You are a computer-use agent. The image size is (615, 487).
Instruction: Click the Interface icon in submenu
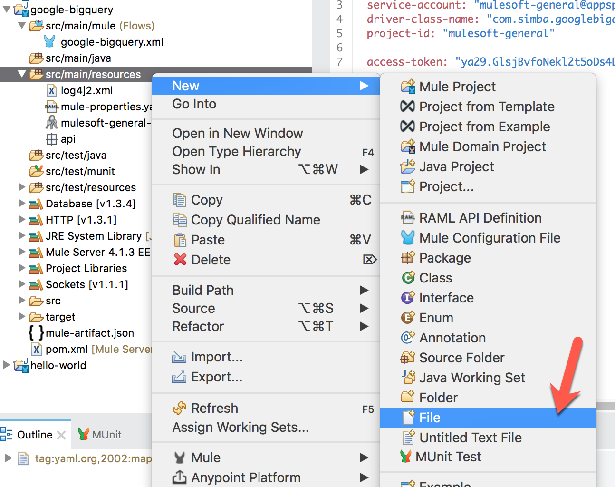click(408, 298)
